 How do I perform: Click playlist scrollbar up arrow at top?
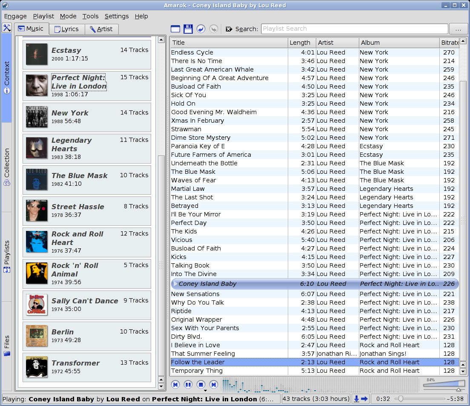(463, 41)
